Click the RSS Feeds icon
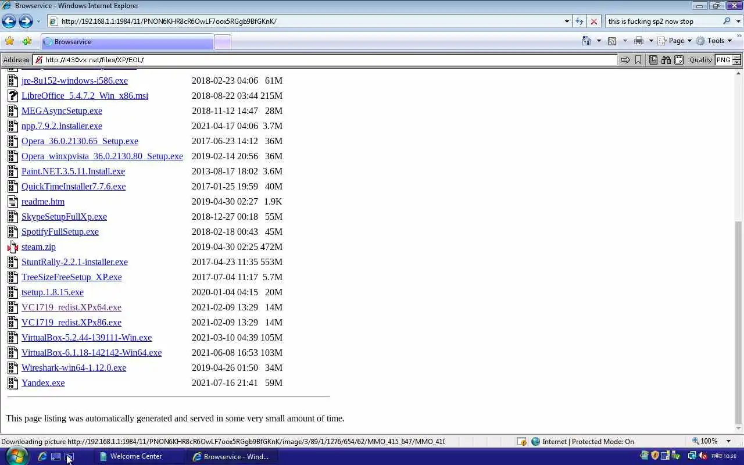 click(x=612, y=41)
